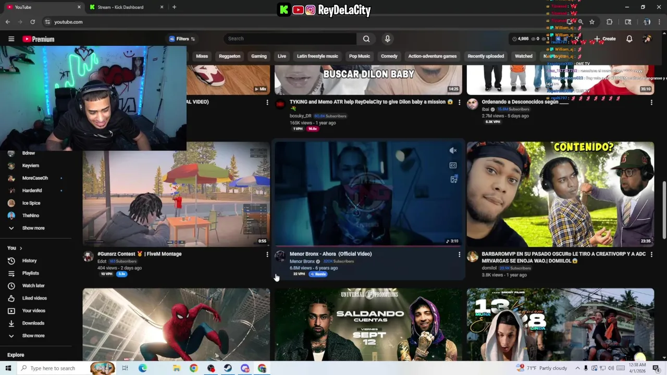This screenshot has width=667, height=375.
Task: Open Downloads in the sidebar
Action: click(33, 323)
